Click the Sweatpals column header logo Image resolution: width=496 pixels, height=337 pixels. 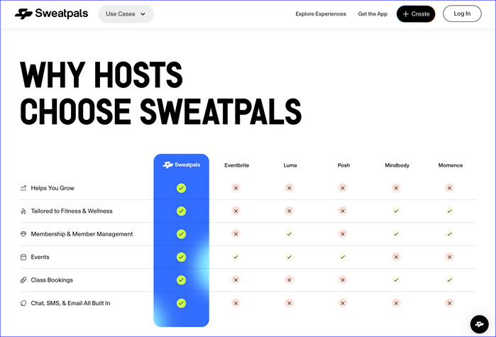coord(182,165)
